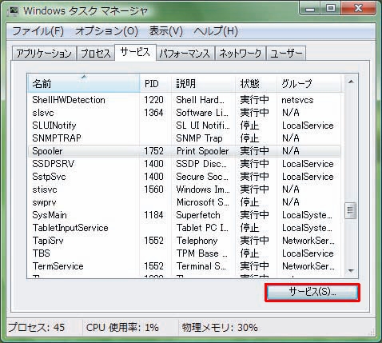The width and height of the screenshot is (382, 343).
Task: Switch to the プロセス tab
Action: (96, 54)
